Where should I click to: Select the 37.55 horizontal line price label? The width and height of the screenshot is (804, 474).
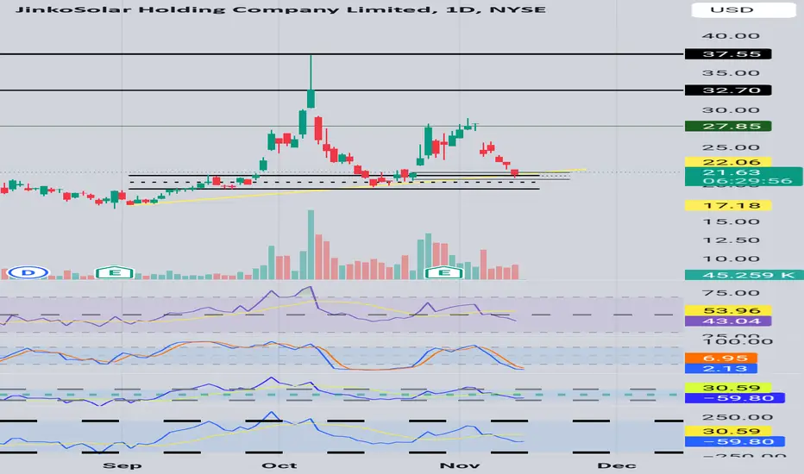(x=727, y=53)
